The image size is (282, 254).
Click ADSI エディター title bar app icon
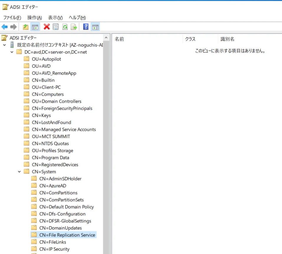5,7
